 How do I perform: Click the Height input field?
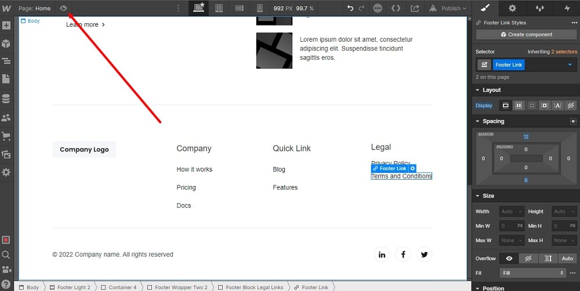pyautogui.click(x=564, y=212)
